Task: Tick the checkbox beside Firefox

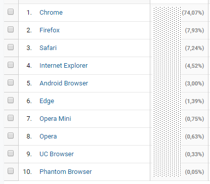Action: point(11,29)
